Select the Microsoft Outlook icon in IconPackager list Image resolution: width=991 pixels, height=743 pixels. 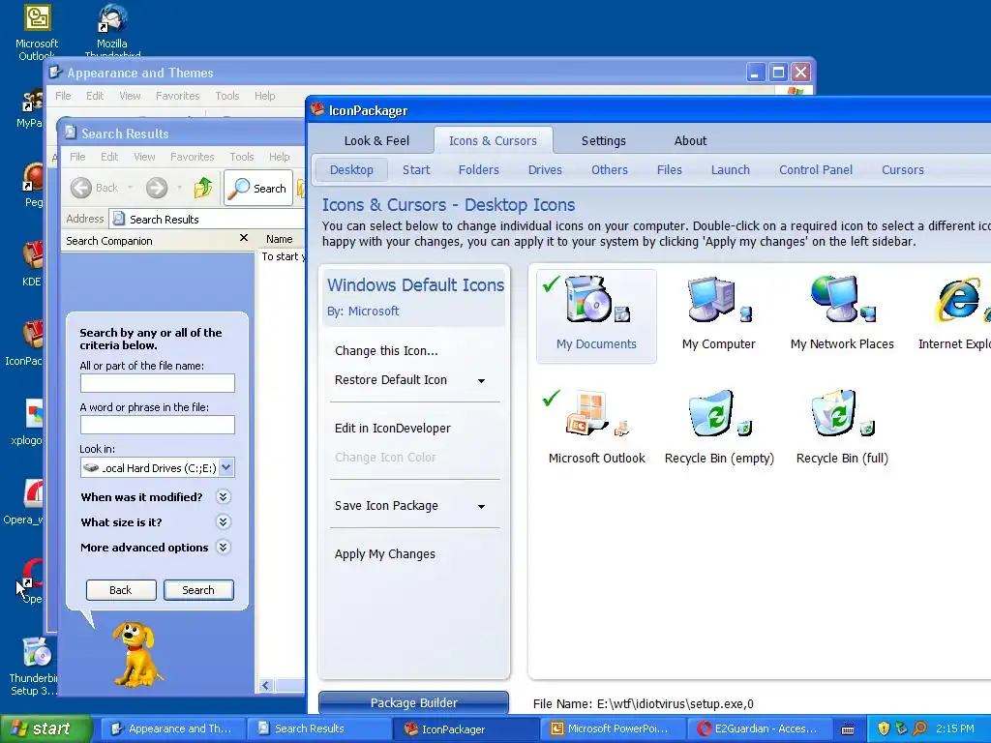click(x=596, y=429)
